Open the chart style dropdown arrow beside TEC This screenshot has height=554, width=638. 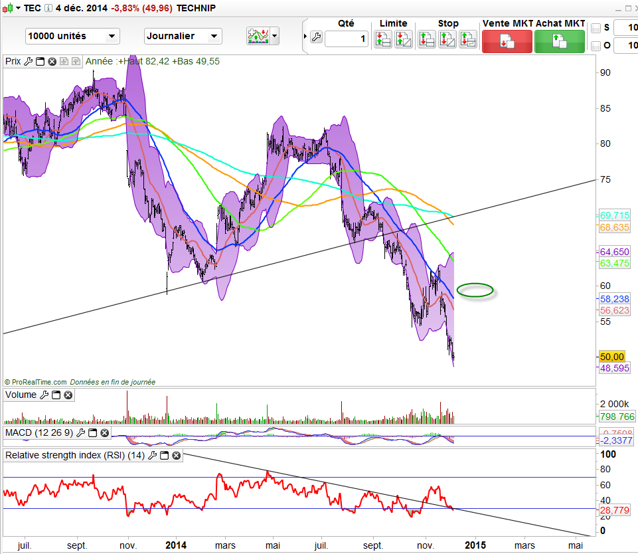[18, 8]
